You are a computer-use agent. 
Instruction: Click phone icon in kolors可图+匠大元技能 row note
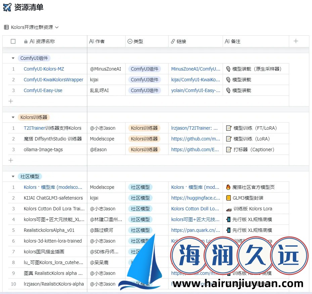228,219
